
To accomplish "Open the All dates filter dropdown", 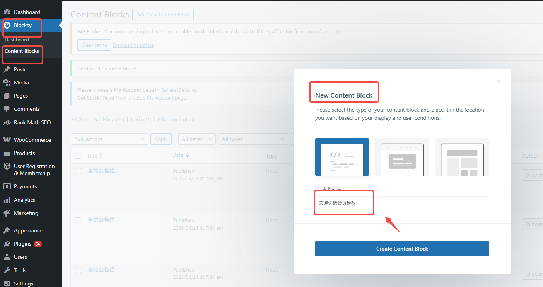I will 197,139.
